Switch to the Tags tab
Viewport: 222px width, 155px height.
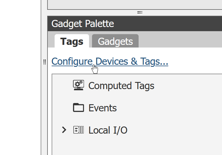(72, 41)
